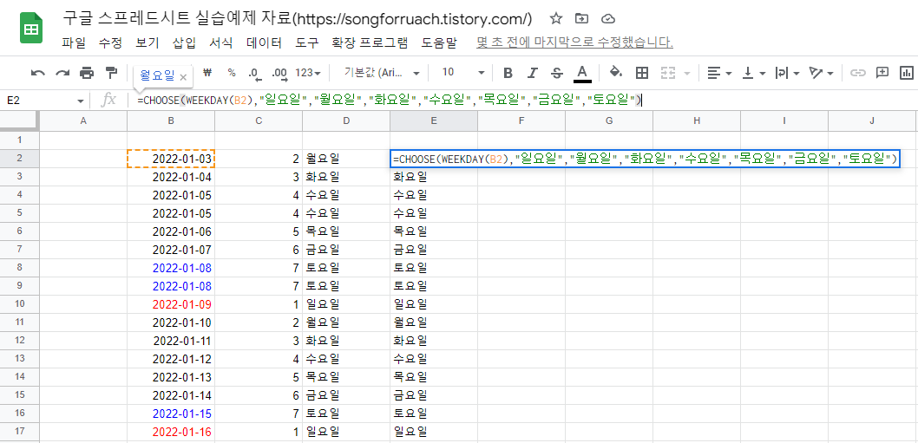Open horizontal align dropdown
918x443 pixels.
point(719,73)
